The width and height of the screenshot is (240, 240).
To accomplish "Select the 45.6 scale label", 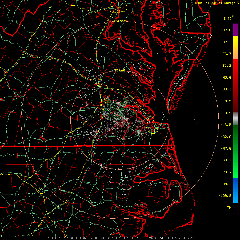I will pyautogui.click(x=227, y=77).
